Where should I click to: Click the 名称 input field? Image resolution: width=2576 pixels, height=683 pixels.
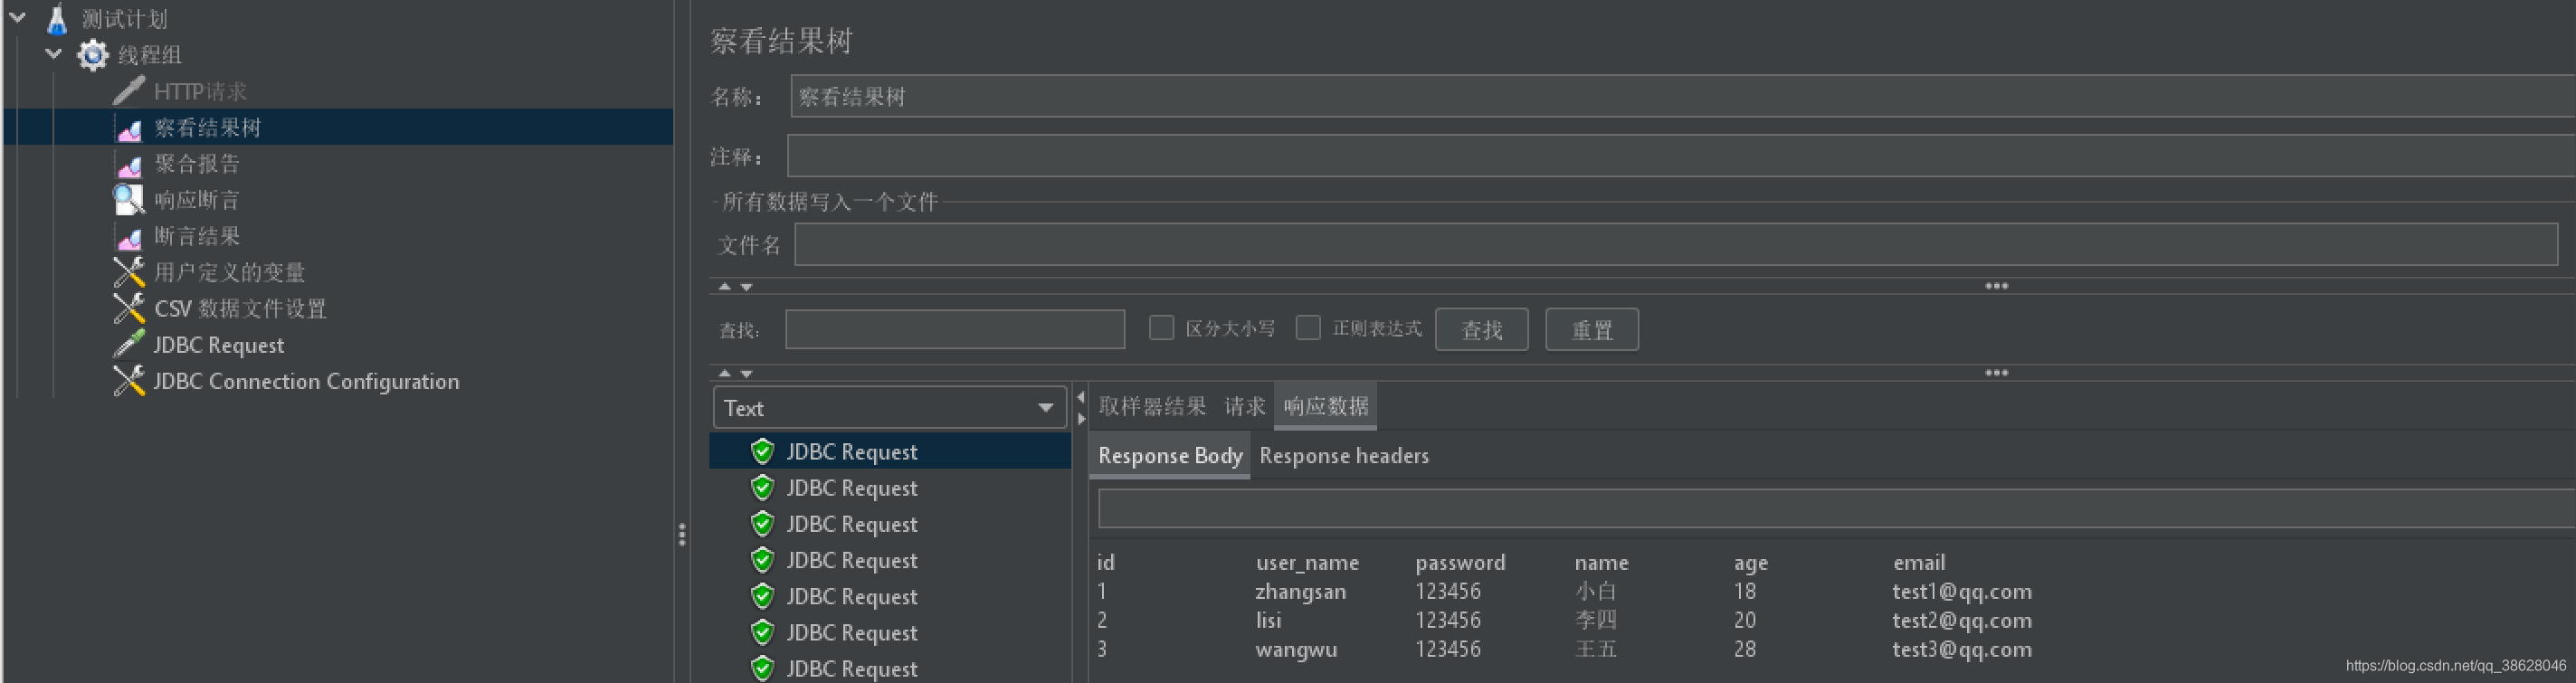coord(1683,97)
